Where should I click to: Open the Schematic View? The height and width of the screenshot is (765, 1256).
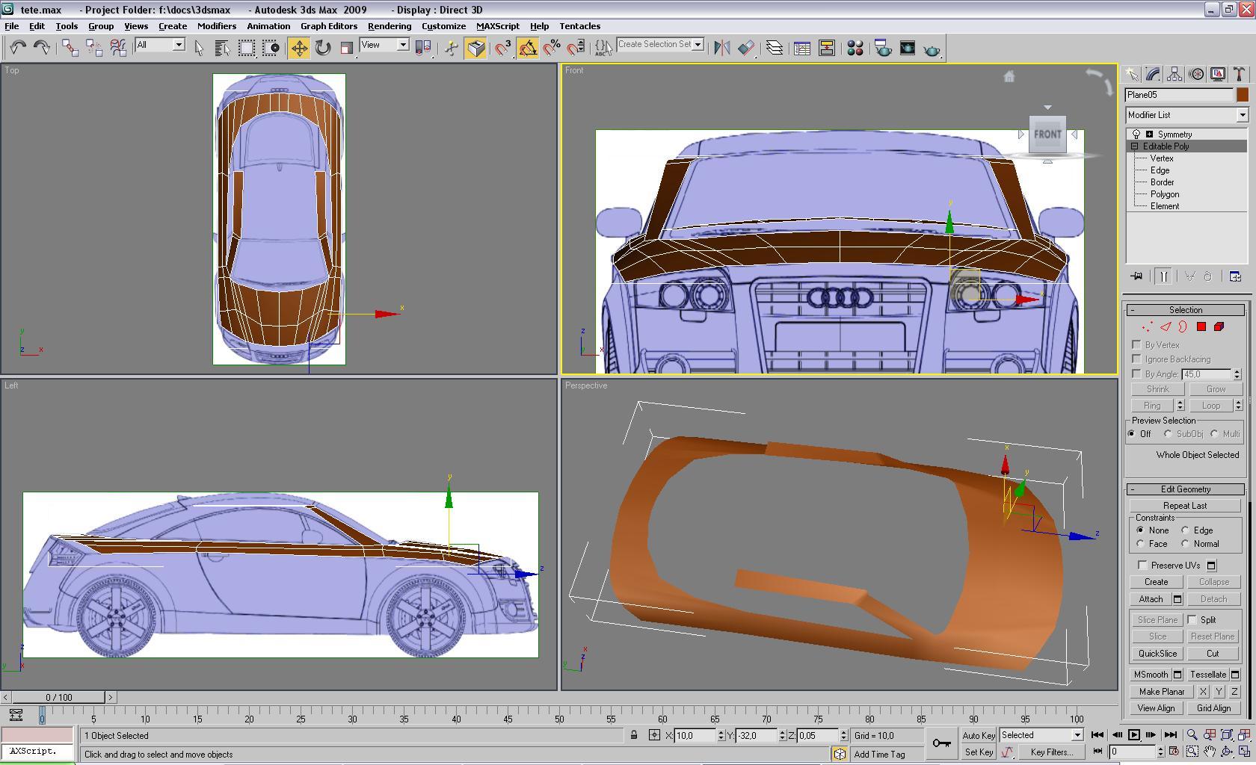[x=827, y=48]
